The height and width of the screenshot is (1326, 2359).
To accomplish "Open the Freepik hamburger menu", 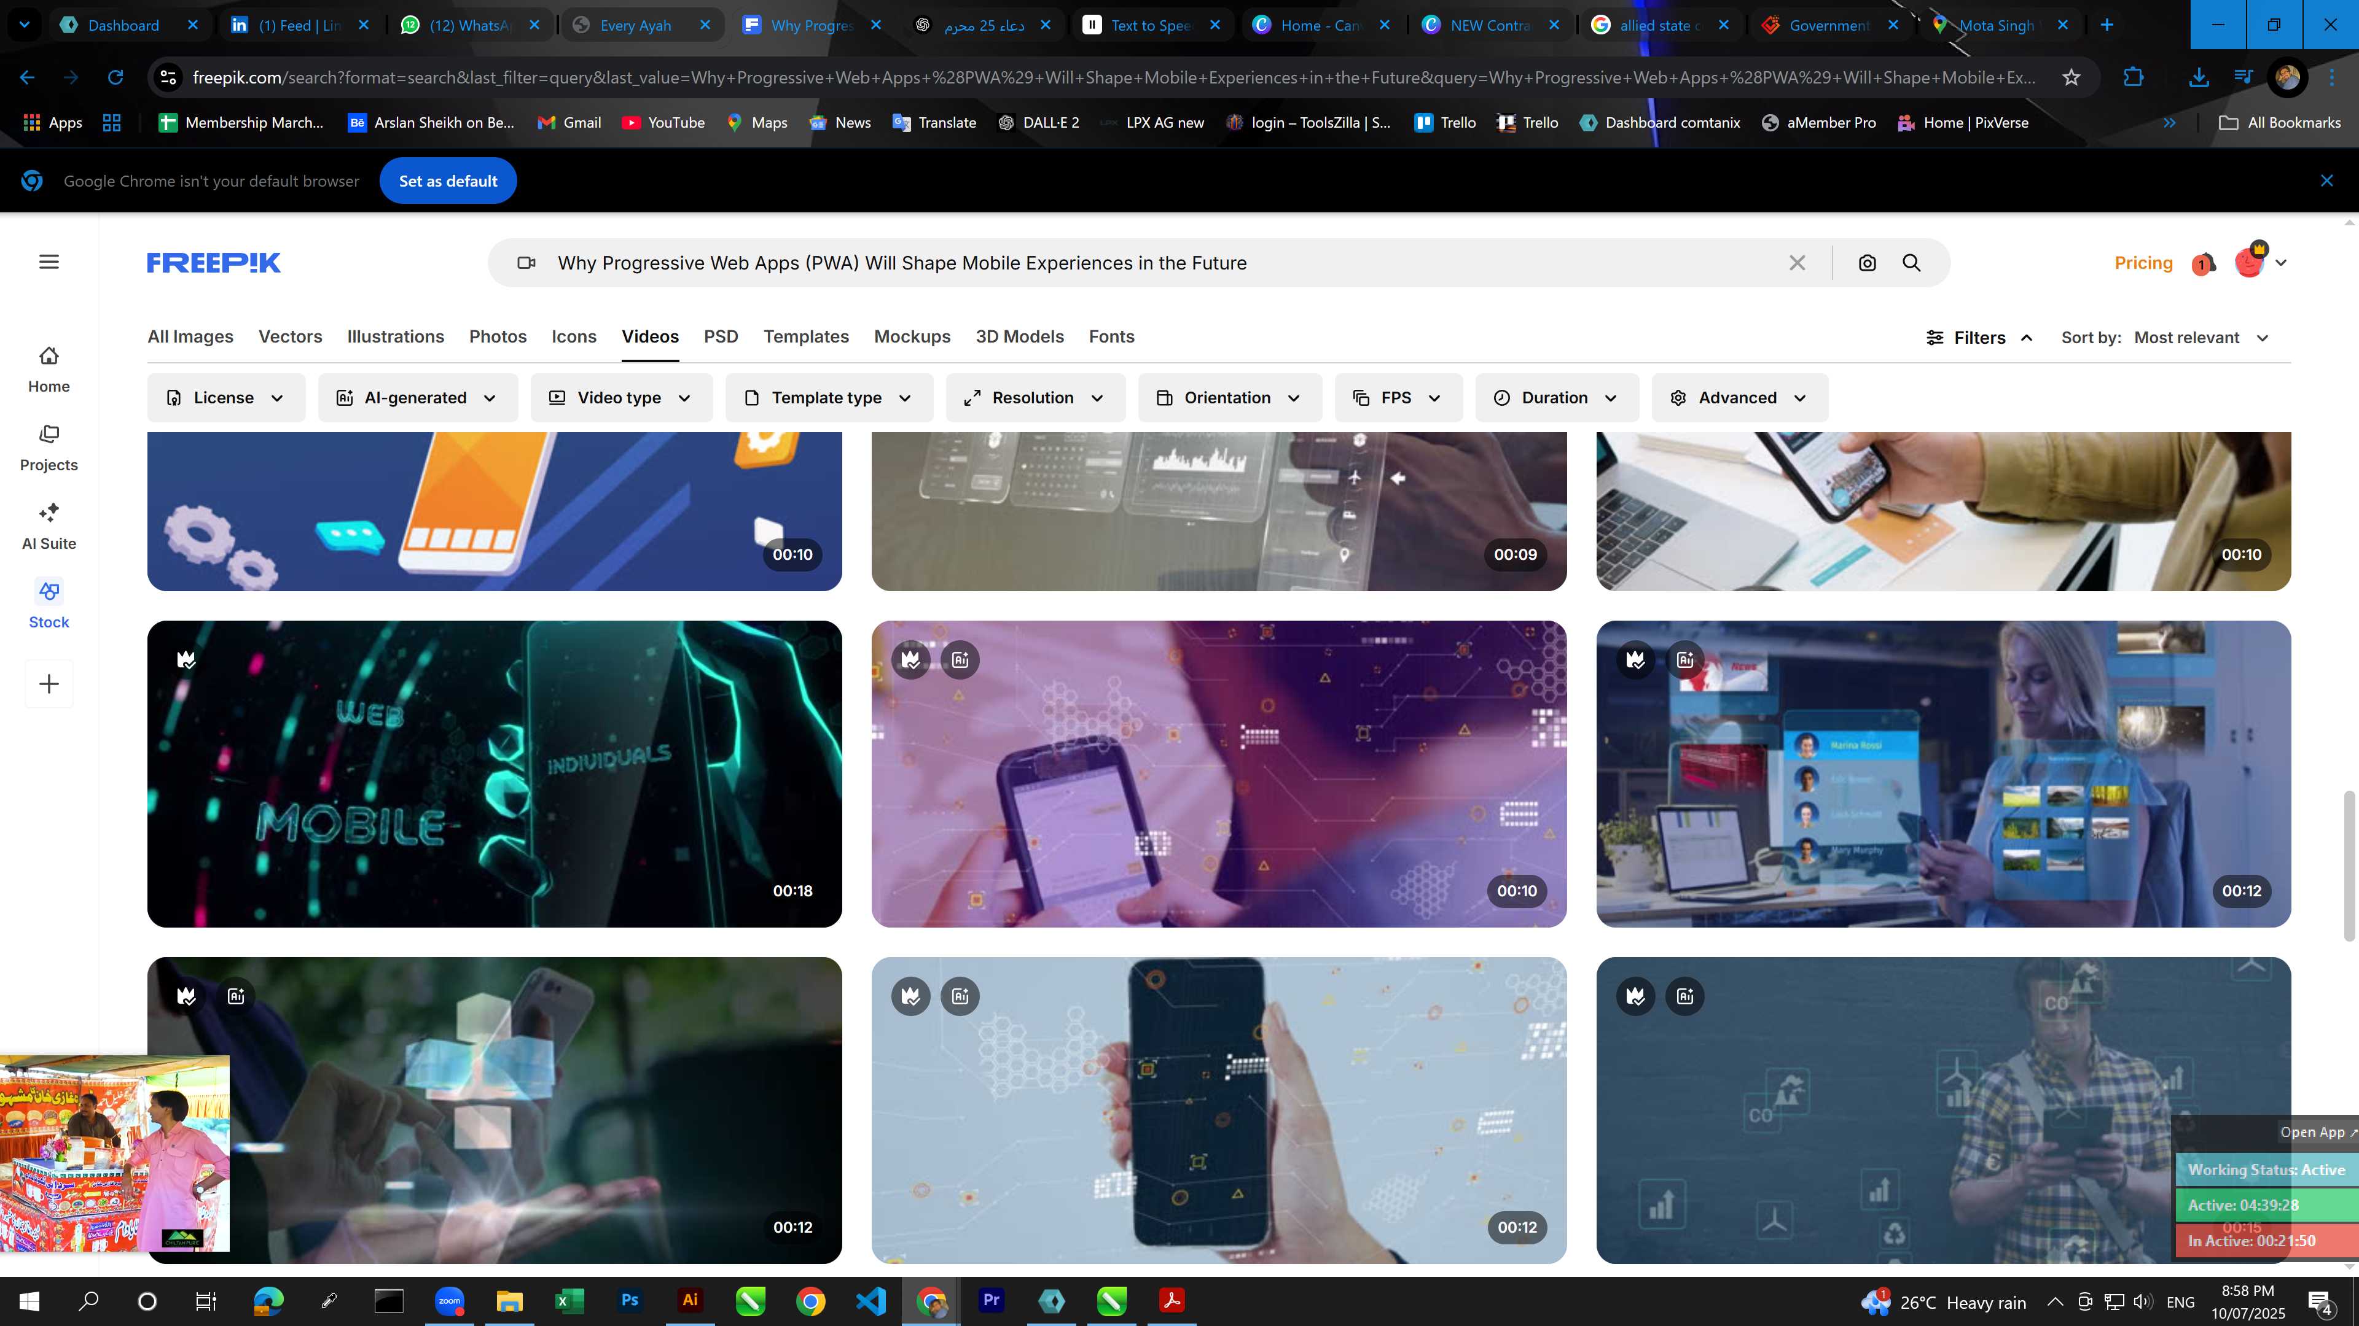I will coord(49,262).
